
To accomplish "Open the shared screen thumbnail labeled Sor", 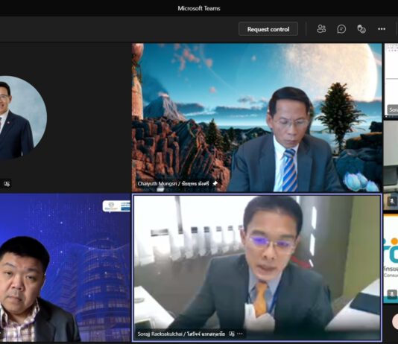I will coord(391,80).
